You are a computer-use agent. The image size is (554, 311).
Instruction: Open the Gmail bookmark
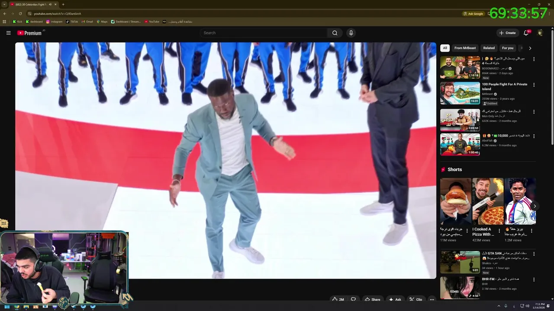click(87, 22)
